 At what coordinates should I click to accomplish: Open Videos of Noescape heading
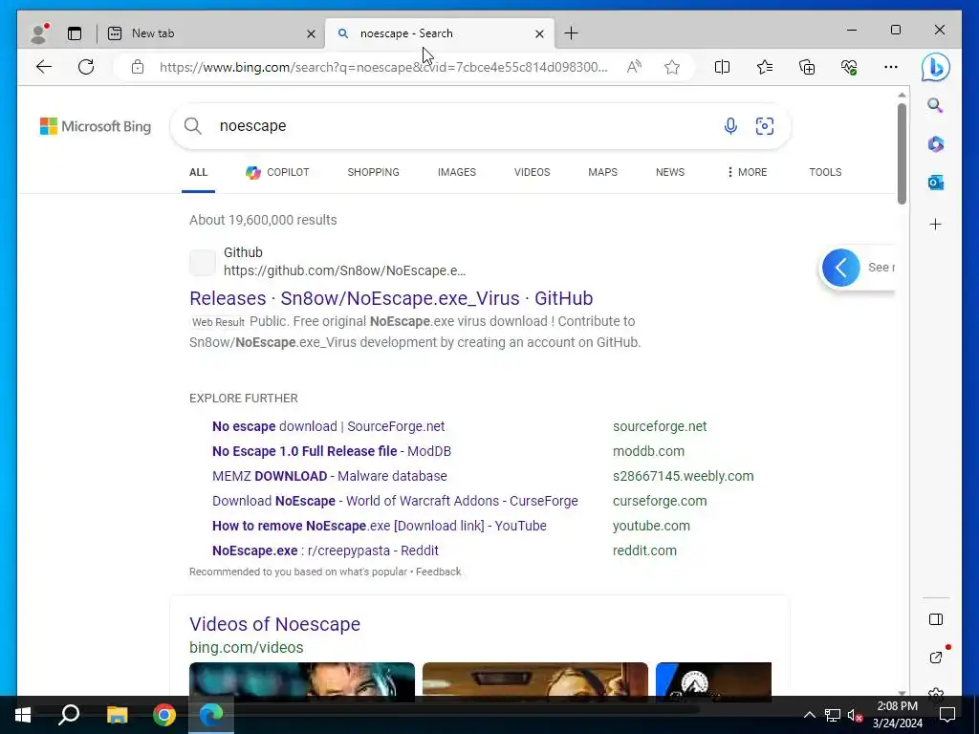pyautogui.click(x=274, y=624)
